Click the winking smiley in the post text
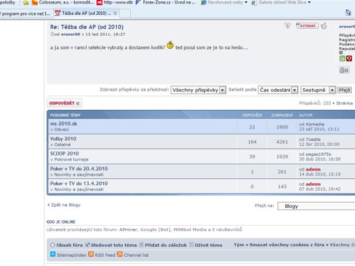 coord(170,45)
